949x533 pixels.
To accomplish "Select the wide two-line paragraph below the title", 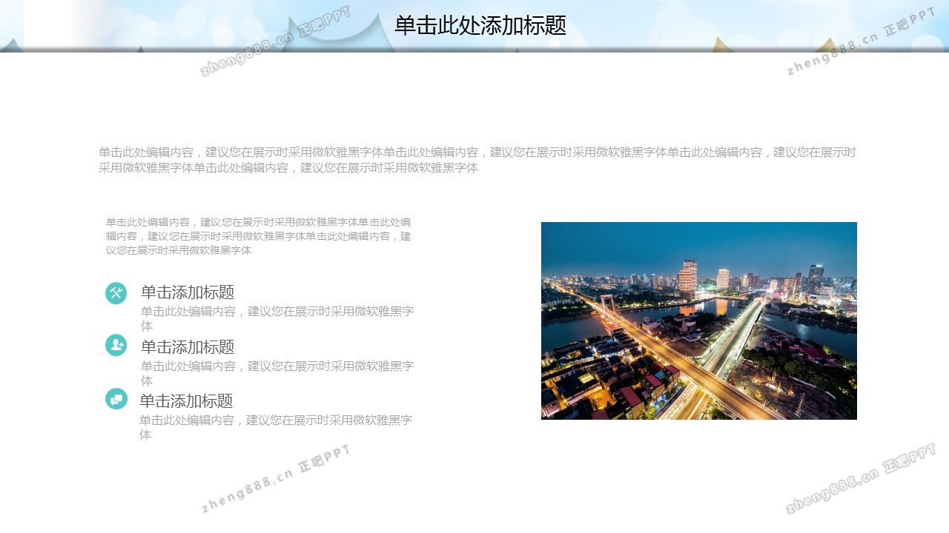I will coord(477,160).
